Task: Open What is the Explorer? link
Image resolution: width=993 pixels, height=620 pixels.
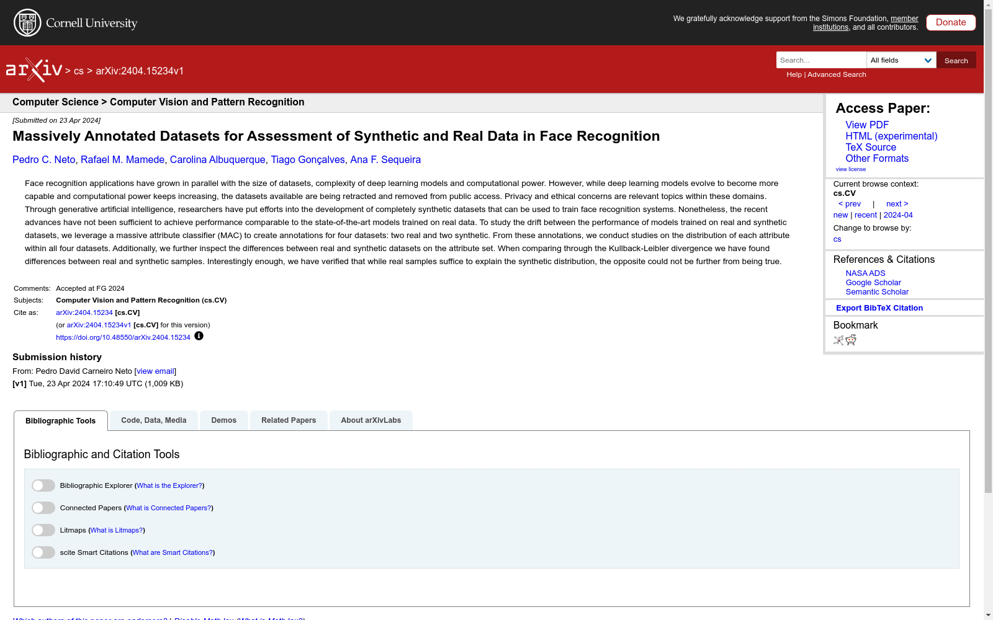Action: (169, 485)
